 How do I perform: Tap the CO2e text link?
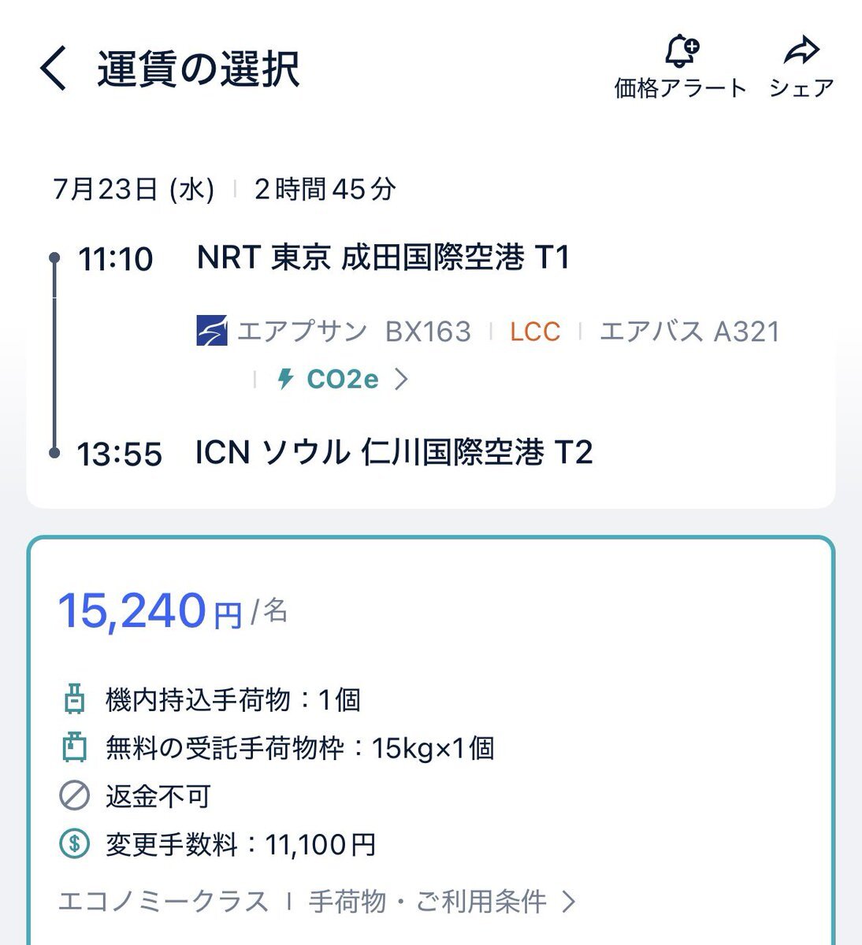pyautogui.click(x=343, y=380)
